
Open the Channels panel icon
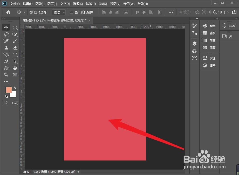click(x=194, y=51)
